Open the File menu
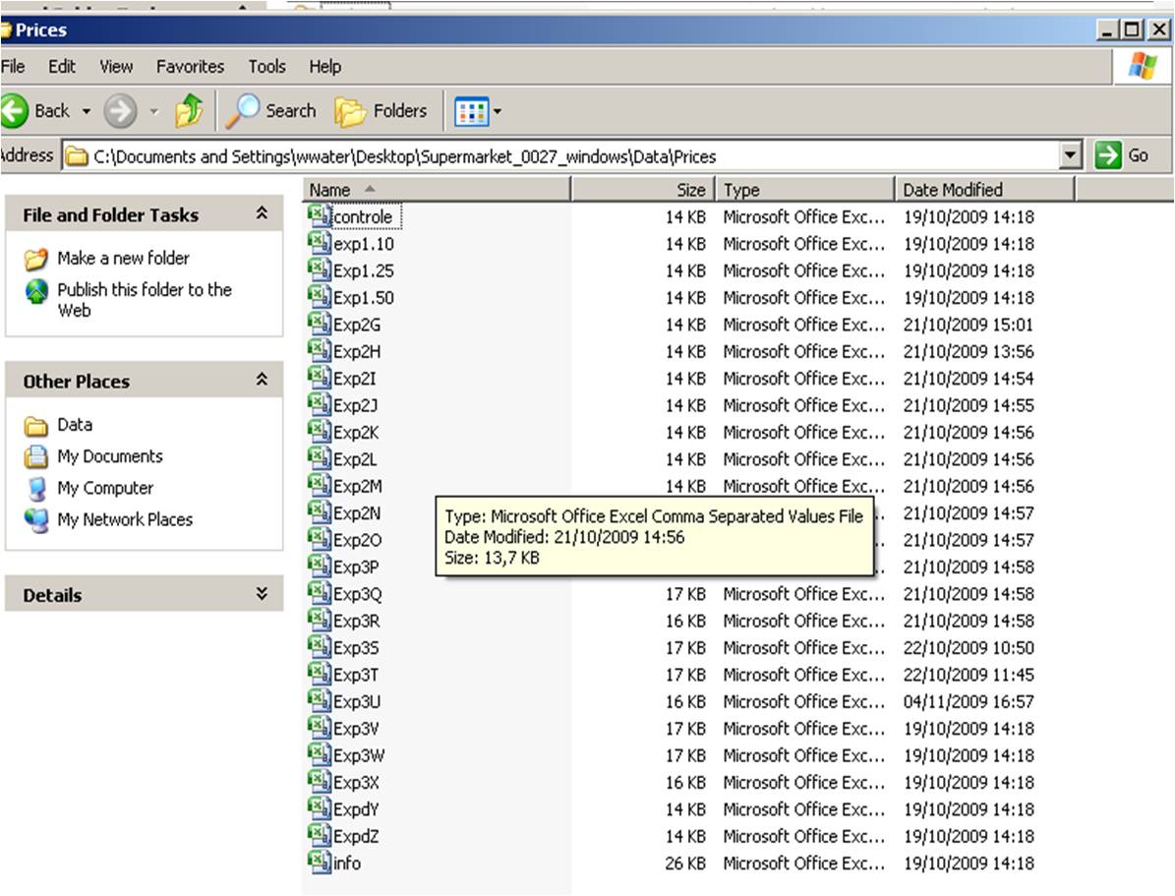 coord(13,67)
